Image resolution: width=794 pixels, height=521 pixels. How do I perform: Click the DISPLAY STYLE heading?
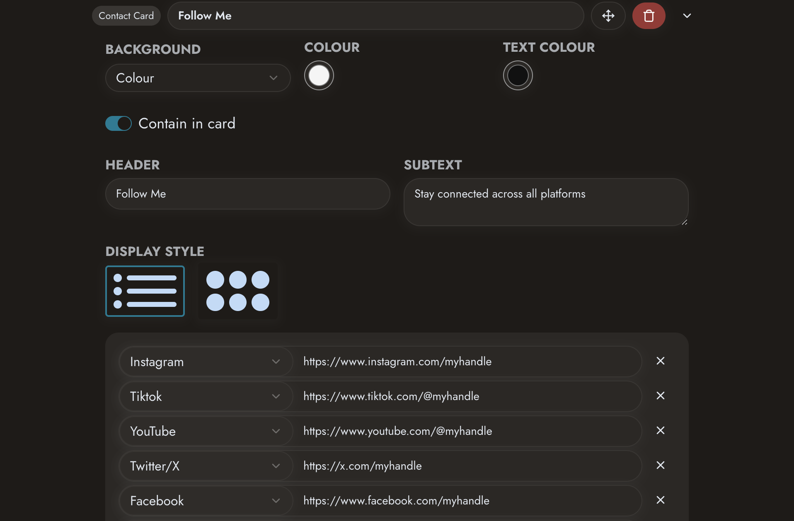pos(155,251)
